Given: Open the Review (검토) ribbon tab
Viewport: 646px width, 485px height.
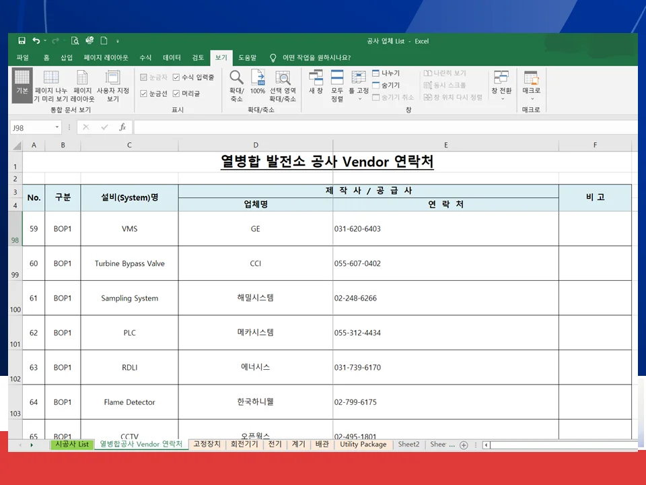Looking at the screenshot, I should point(198,58).
